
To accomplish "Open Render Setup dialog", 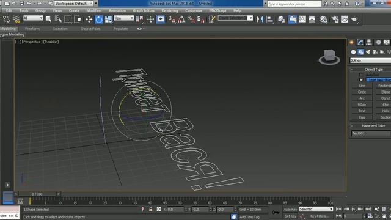I will tap(335, 19).
